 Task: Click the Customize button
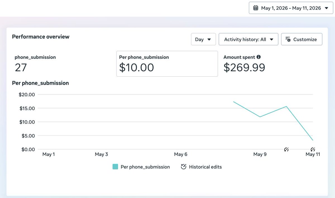301,39
